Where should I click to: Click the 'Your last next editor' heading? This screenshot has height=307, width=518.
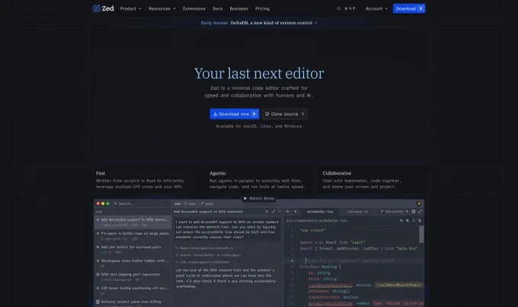click(x=259, y=73)
